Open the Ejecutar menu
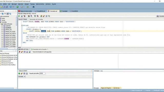164x92 pixels. (21, 4)
